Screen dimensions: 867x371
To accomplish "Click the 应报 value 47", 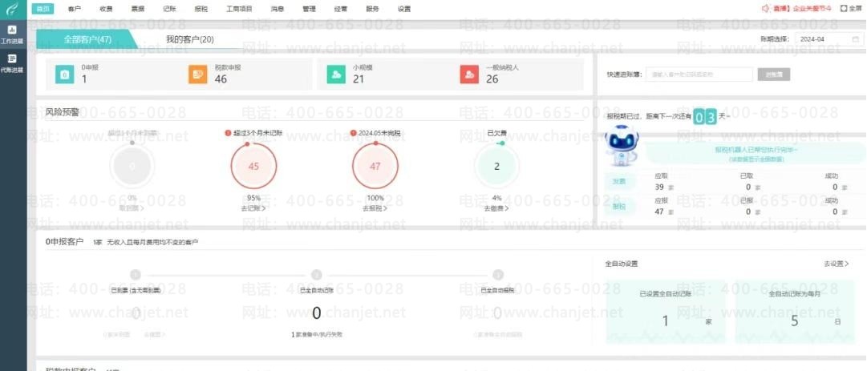I will (659, 212).
